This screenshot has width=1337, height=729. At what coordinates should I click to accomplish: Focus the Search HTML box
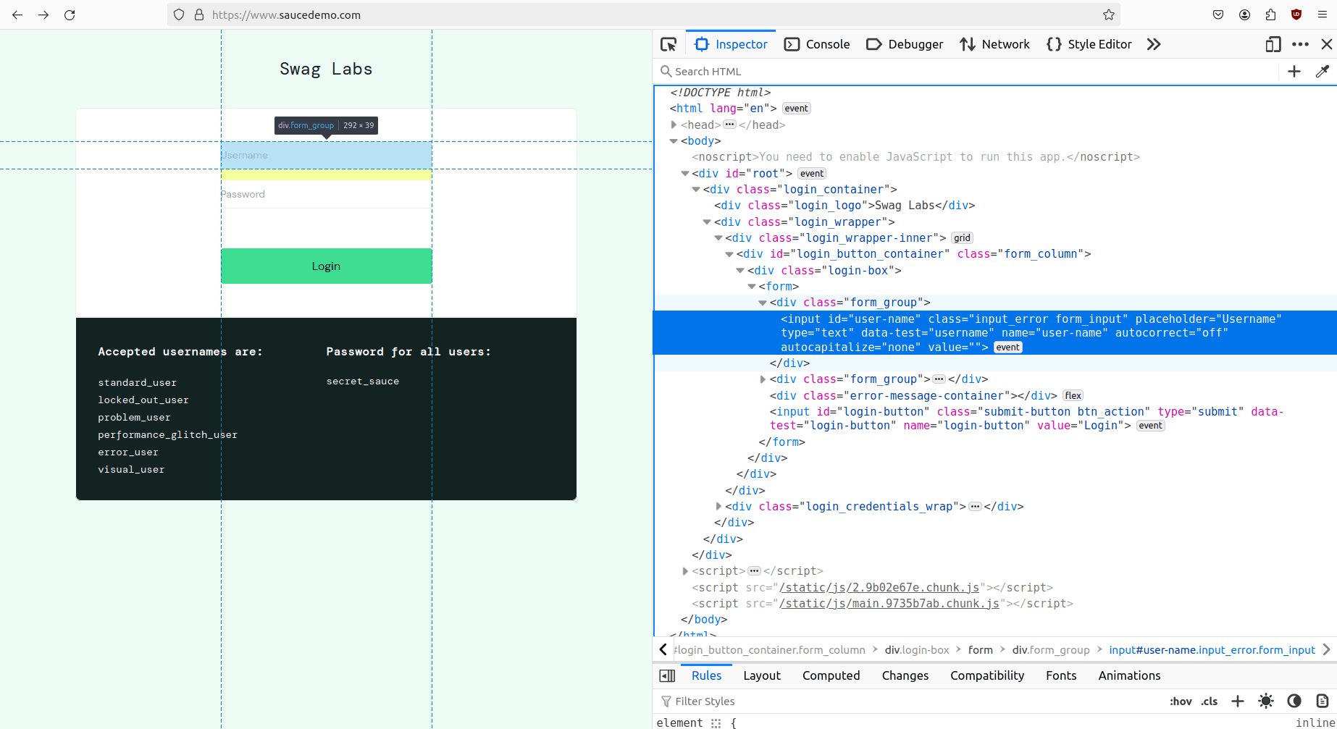(968, 71)
